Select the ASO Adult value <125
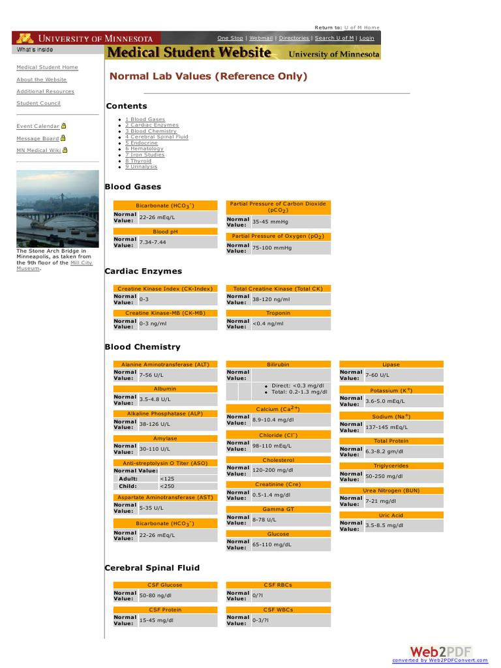 pyautogui.click(x=168, y=479)
